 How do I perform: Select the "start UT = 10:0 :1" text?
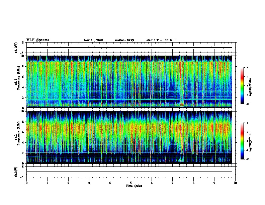[x=162, y=40]
